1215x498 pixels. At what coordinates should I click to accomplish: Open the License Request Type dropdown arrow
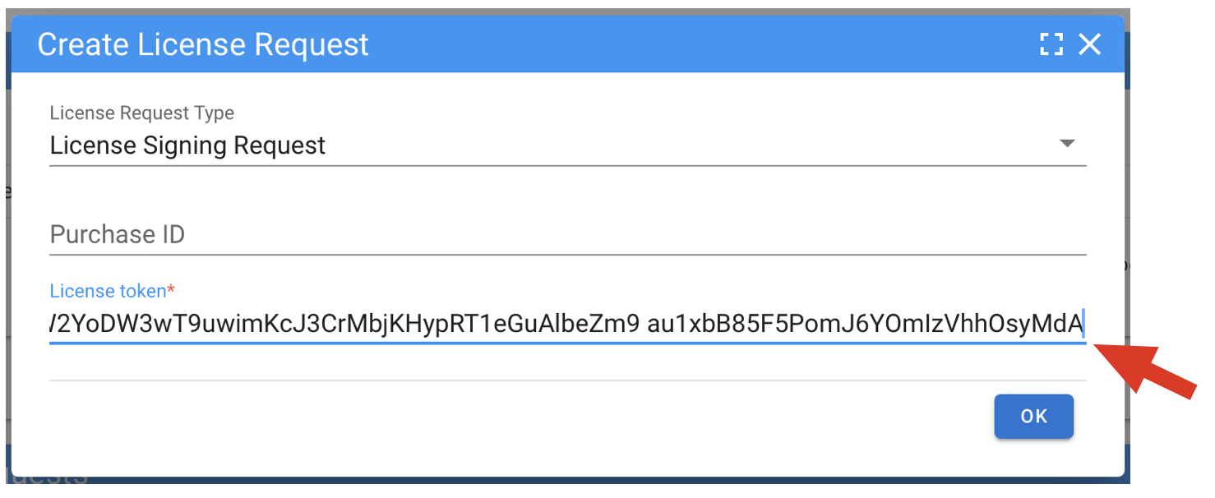pyautogui.click(x=1067, y=144)
